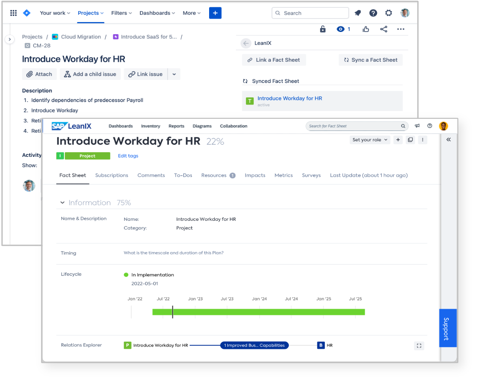Click the CM-28 issue type icon
The height and width of the screenshot is (382, 477).
(x=27, y=46)
